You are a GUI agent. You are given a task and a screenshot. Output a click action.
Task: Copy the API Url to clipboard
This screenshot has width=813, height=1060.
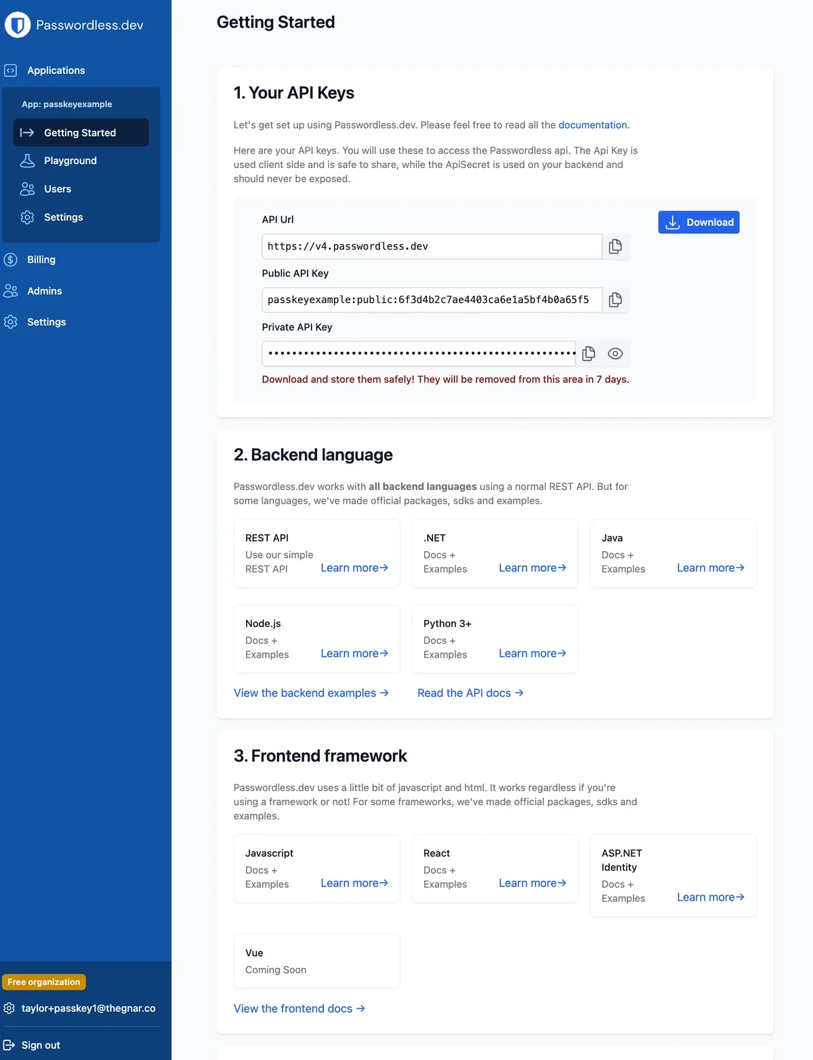coord(615,247)
